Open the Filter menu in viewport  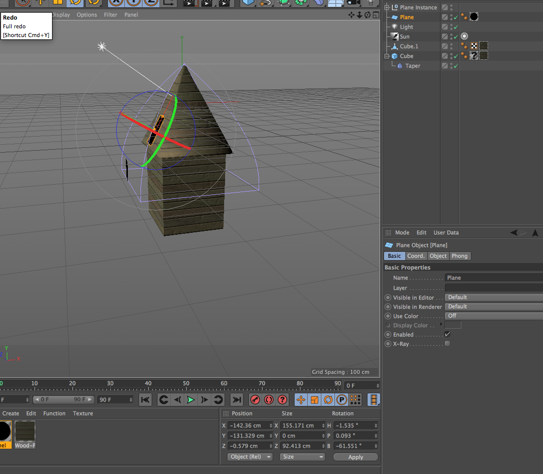click(x=110, y=15)
